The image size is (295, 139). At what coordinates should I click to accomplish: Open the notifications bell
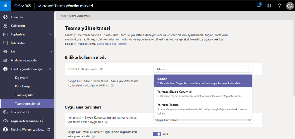pyautogui.click(x=259, y=5)
